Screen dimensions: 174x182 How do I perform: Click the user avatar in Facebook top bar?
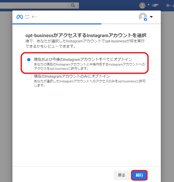142,5
